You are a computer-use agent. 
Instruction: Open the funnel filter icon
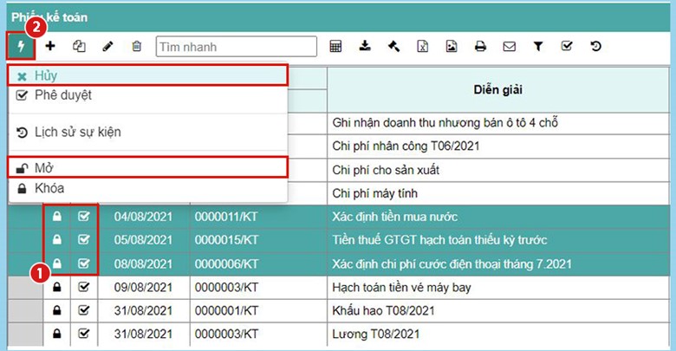pos(537,46)
